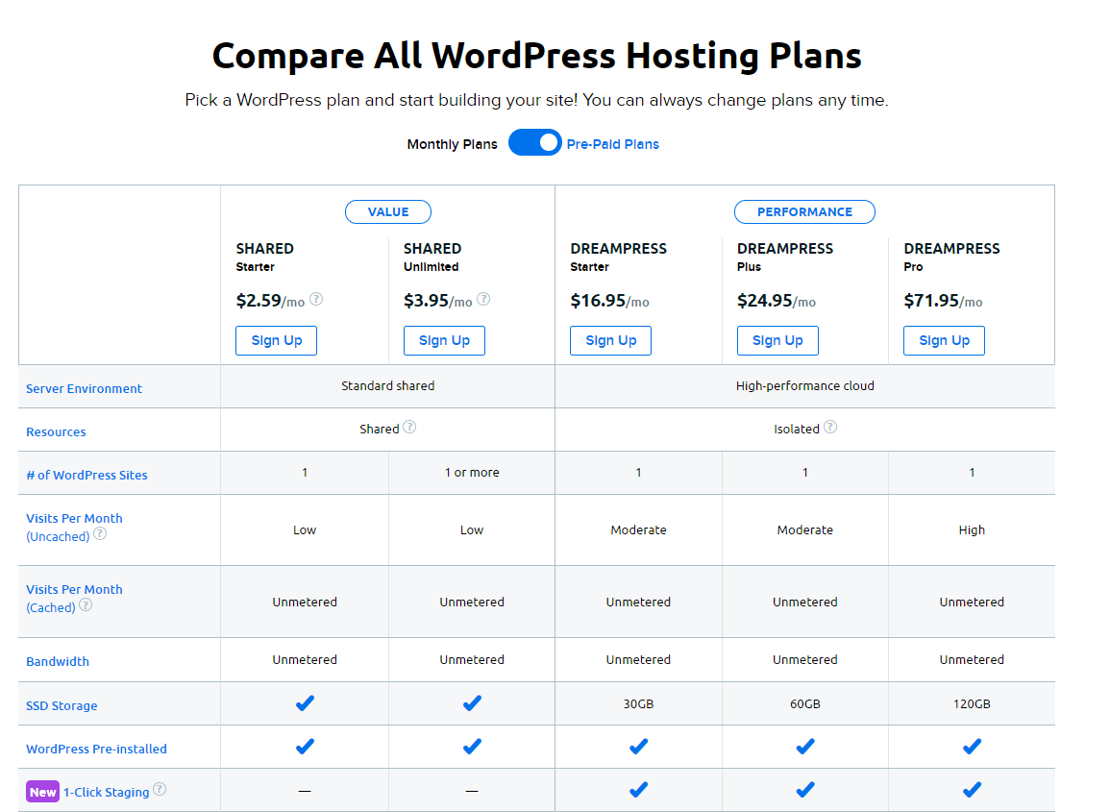Select the Compare All WordPress Hosting Plans title

(x=536, y=56)
